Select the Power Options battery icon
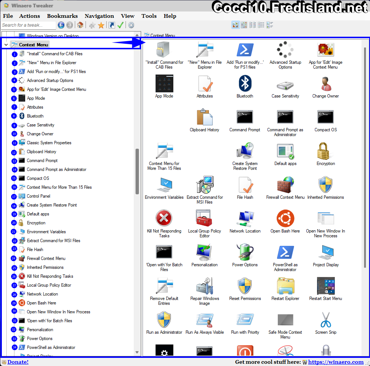Image resolution: width=370 pixels, height=366 pixels. pyautogui.click(x=245, y=252)
